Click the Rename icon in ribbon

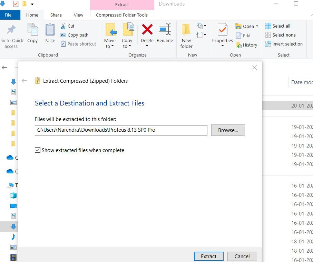pyautogui.click(x=165, y=30)
